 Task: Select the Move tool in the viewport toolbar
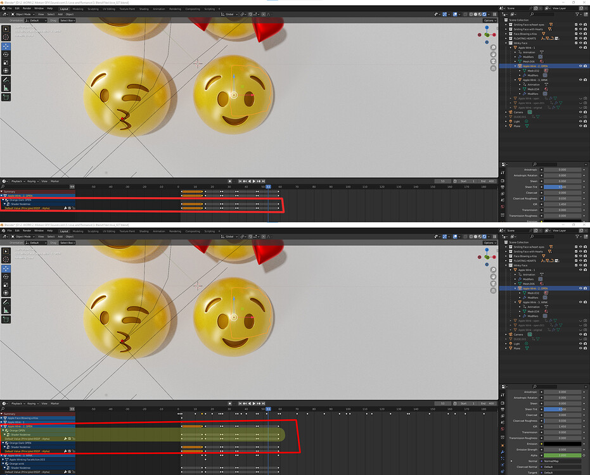pyautogui.click(x=6, y=47)
